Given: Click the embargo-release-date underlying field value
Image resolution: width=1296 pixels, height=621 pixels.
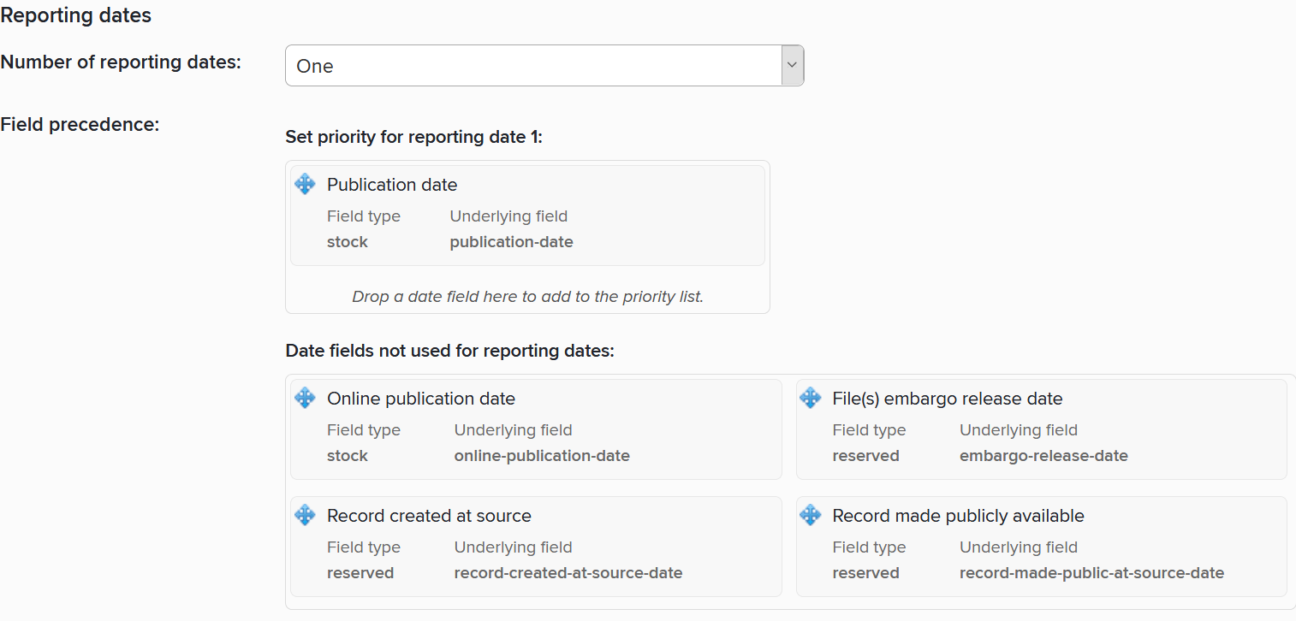Looking at the screenshot, I should pos(1043,456).
